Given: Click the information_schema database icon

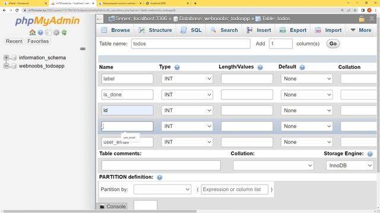Looking at the screenshot, I should tap(14, 57).
